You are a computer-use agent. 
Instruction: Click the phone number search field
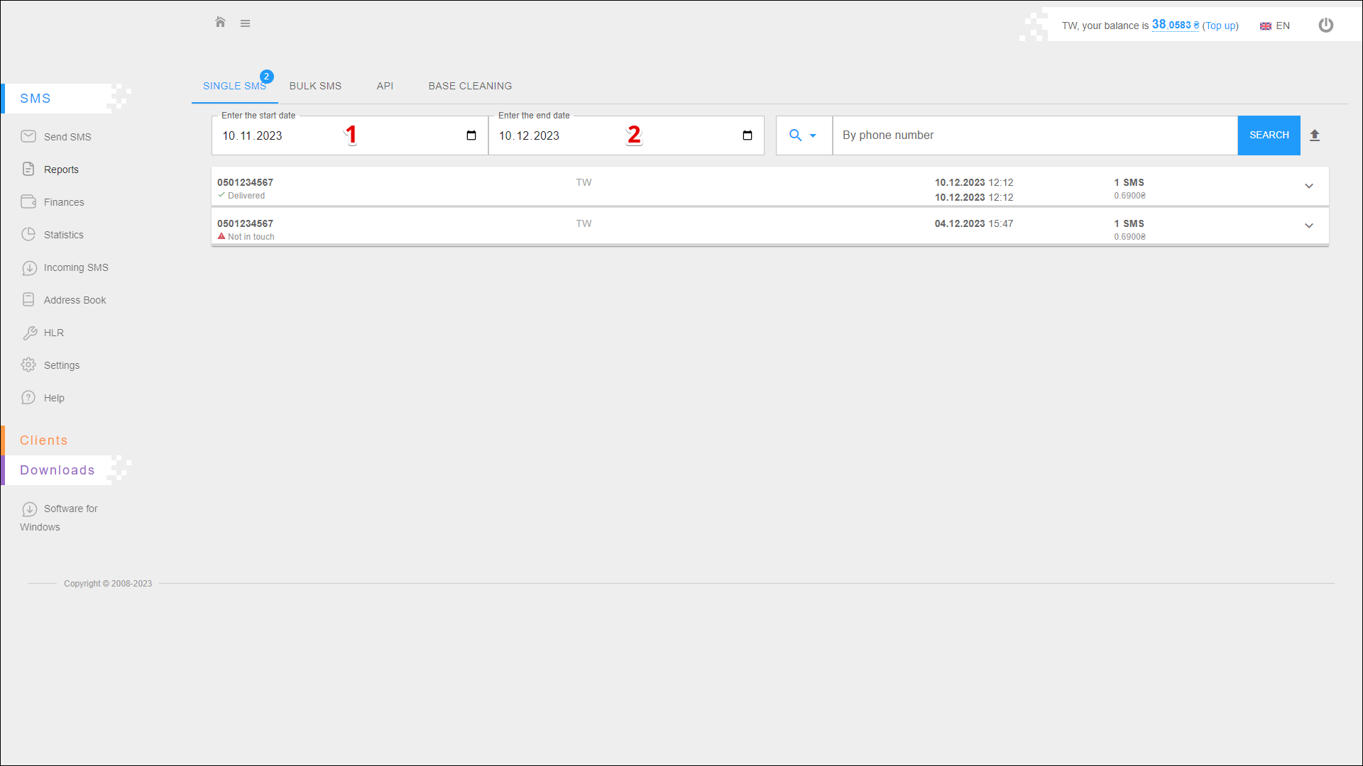tap(1034, 135)
